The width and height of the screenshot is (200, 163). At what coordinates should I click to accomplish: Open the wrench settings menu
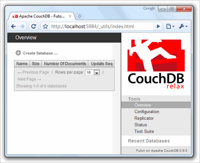click(x=183, y=26)
